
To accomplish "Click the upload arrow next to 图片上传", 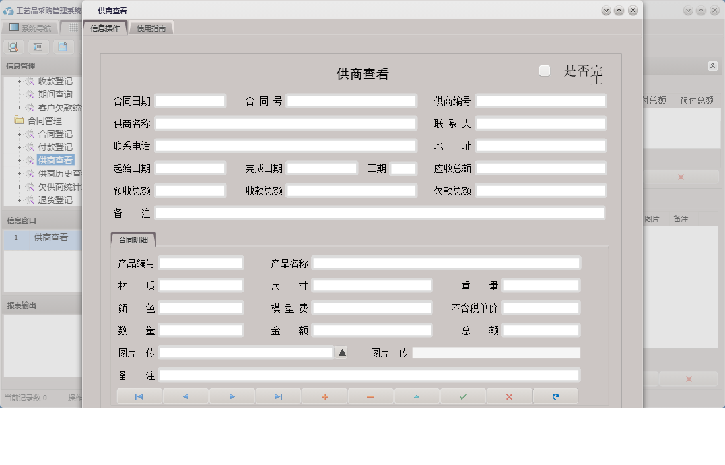I will click(x=341, y=352).
